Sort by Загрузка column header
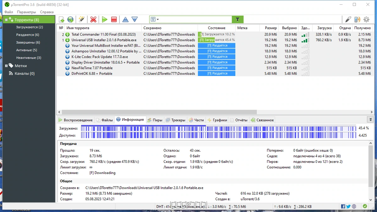This screenshot has width=377, height=212. pos(323,28)
